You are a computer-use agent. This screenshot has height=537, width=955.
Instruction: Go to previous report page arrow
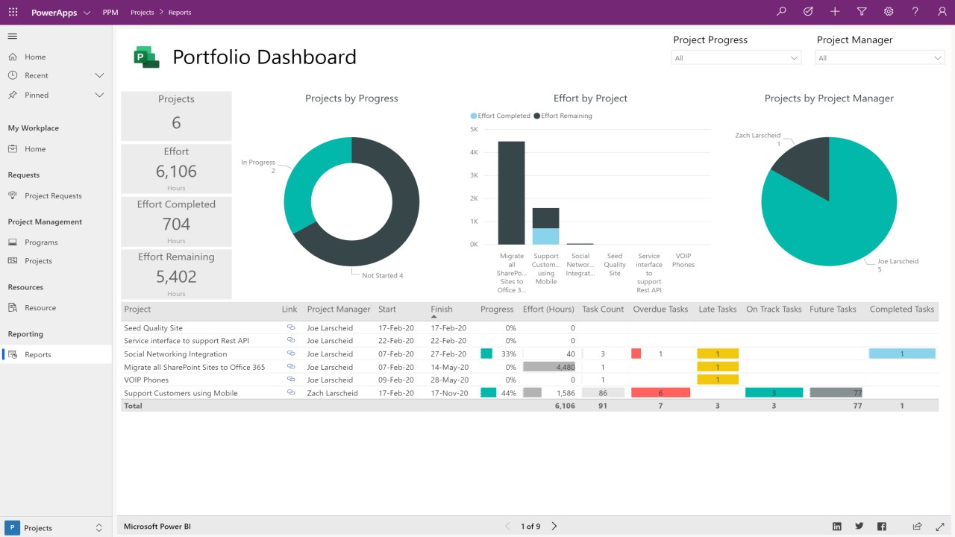click(508, 527)
